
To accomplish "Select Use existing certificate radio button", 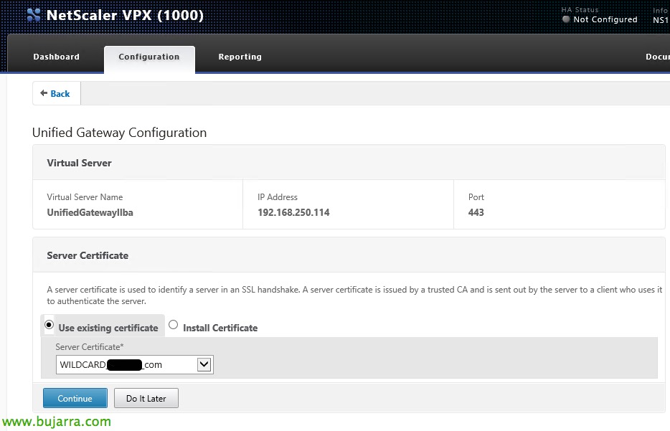I will coord(49,325).
